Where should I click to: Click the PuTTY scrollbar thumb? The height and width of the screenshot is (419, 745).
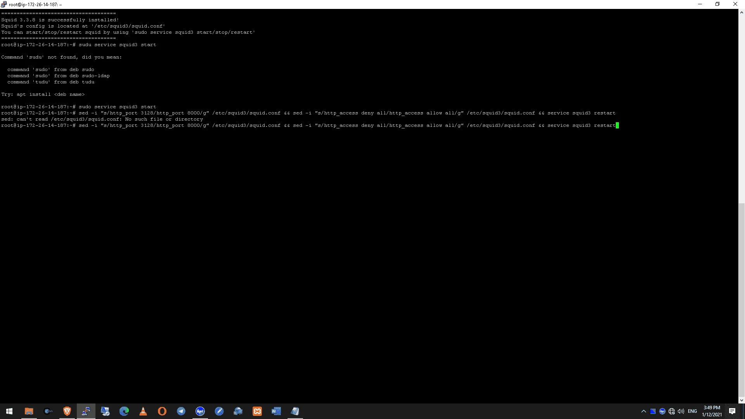coord(742,300)
